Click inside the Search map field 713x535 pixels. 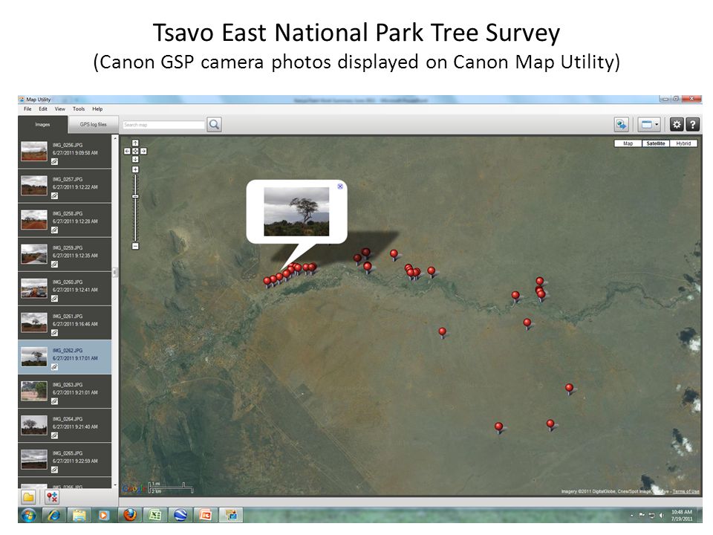click(x=163, y=125)
